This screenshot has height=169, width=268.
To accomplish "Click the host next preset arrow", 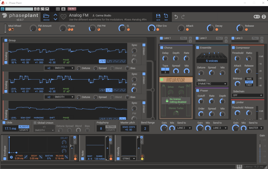I will 38,9.
